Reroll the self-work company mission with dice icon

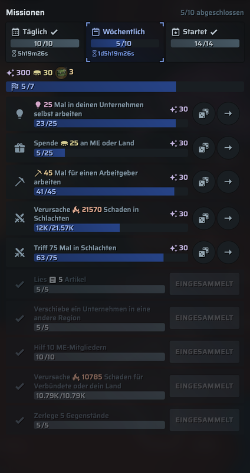click(x=203, y=114)
